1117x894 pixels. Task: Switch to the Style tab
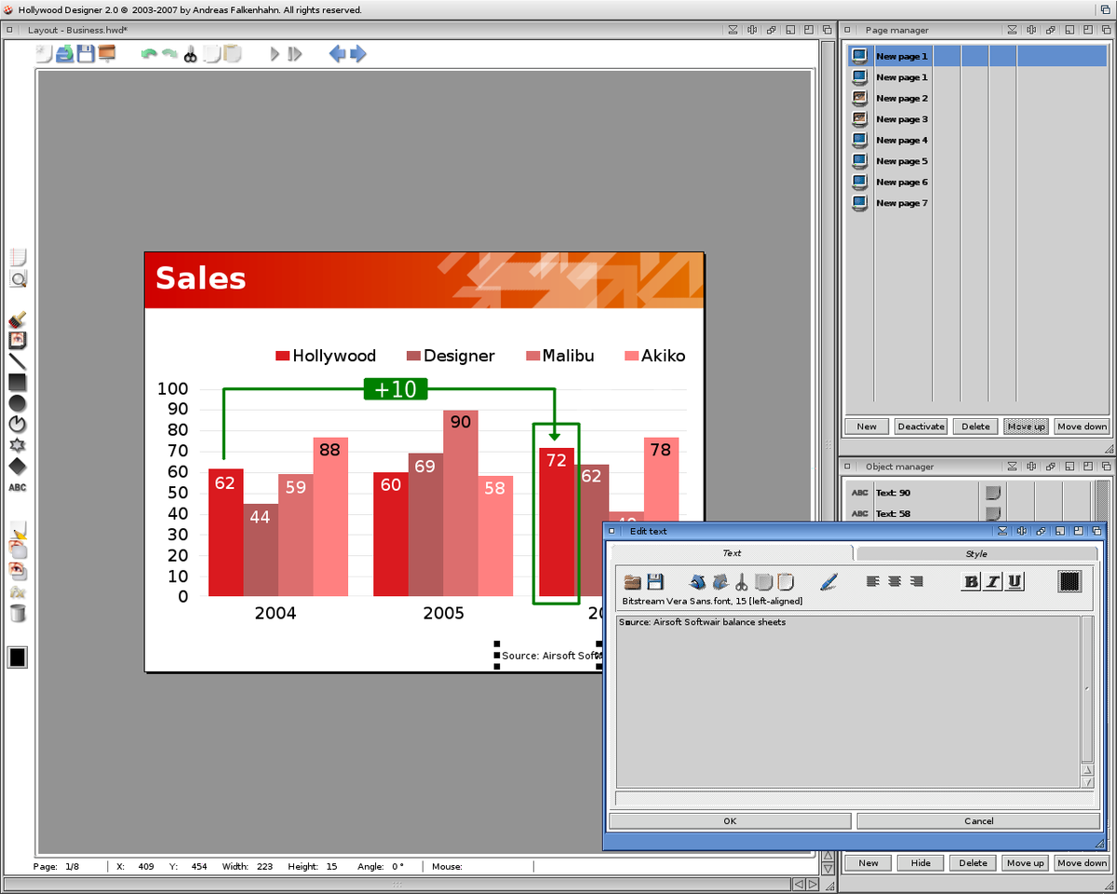976,553
